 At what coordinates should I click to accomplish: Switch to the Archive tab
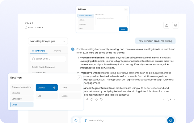pyautogui.click(x=57, y=51)
